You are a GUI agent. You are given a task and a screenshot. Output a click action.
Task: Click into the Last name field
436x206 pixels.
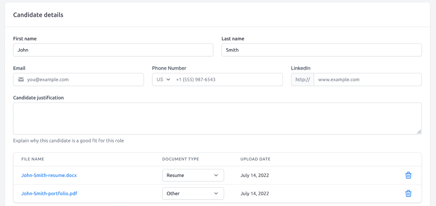point(322,50)
